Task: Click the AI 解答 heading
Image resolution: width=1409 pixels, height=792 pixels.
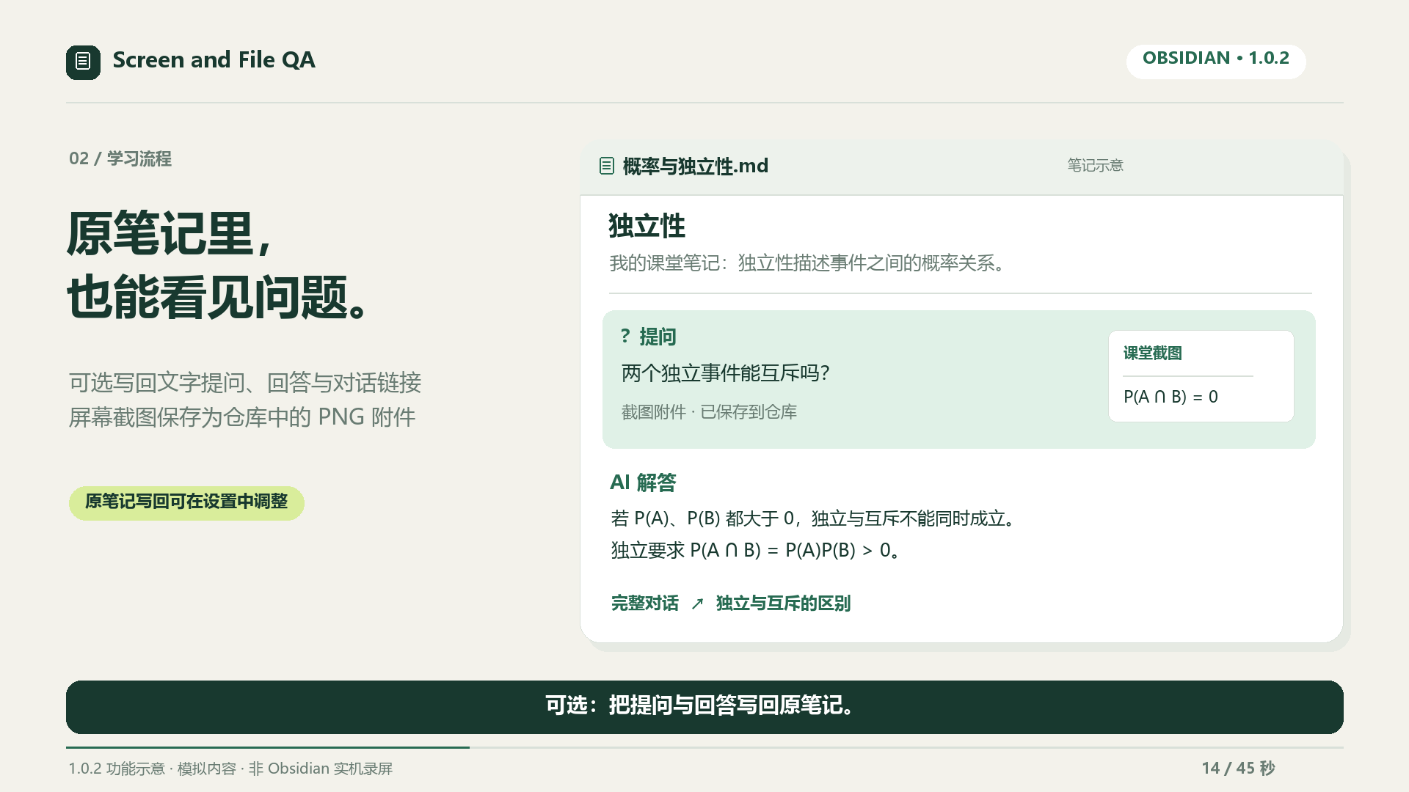Action: coord(643,483)
